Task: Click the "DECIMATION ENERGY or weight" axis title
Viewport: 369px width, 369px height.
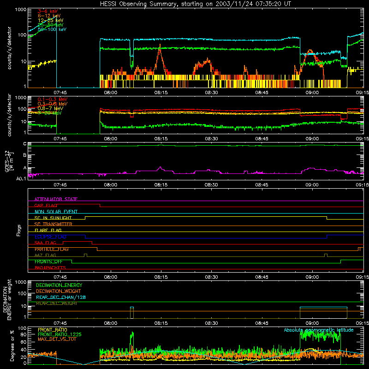Action: (7, 299)
